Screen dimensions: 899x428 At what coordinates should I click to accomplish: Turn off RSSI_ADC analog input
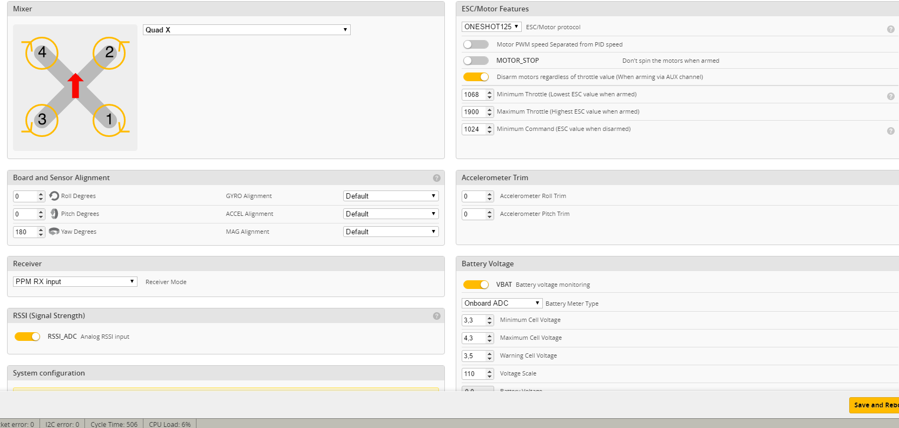(27, 337)
